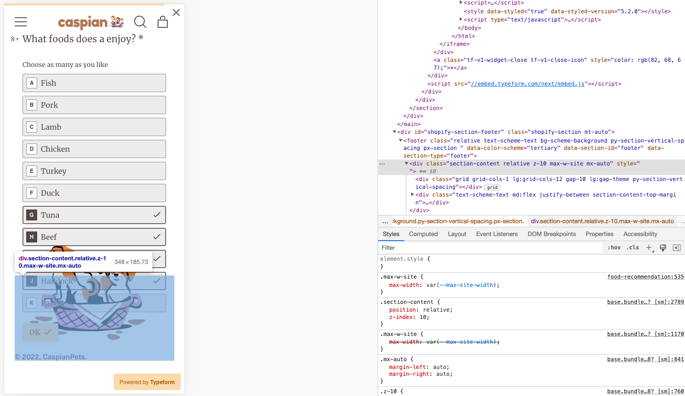Select the Lamb food option

point(94,127)
